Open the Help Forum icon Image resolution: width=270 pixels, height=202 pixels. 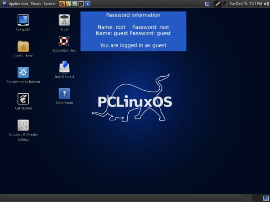coord(64,94)
